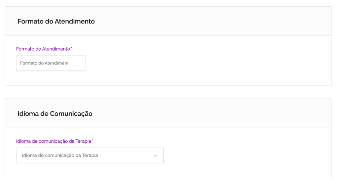Focus the Formato do Atendimento input field
The height and width of the screenshot is (183, 338).
tap(51, 63)
